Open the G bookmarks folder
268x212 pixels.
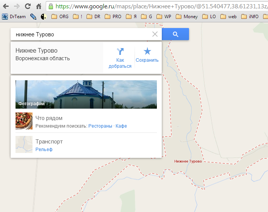pyautogui.click(x=147, y=17)
